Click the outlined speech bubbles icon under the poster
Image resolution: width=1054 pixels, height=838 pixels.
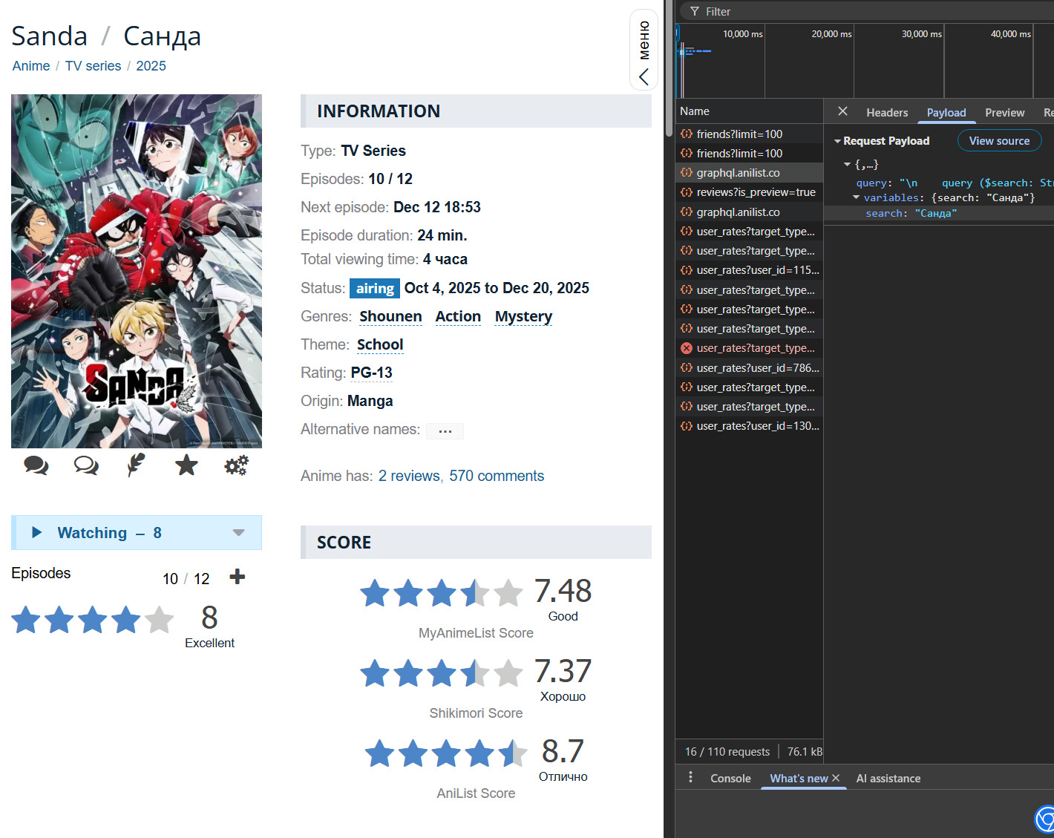[86, 465]
